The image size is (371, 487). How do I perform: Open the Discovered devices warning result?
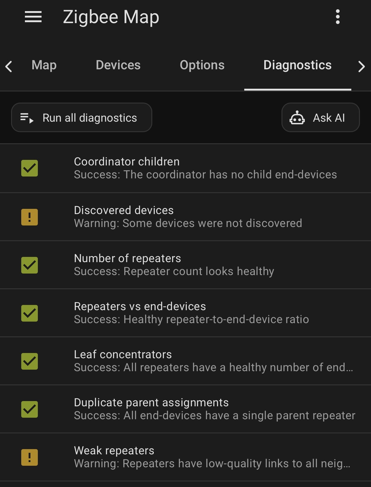[x=185, y=217]
